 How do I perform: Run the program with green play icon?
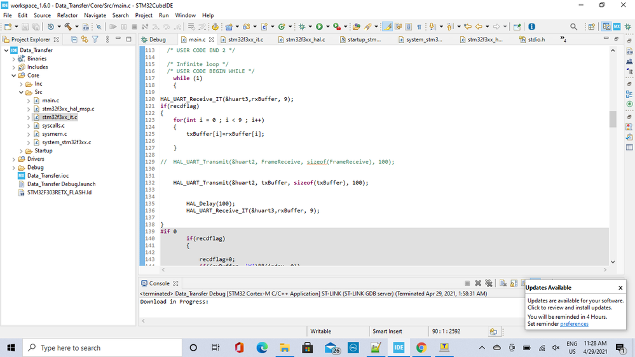319,27
